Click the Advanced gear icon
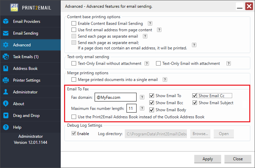The width and height of the screenshot is (255, 168). pos(6,45)
